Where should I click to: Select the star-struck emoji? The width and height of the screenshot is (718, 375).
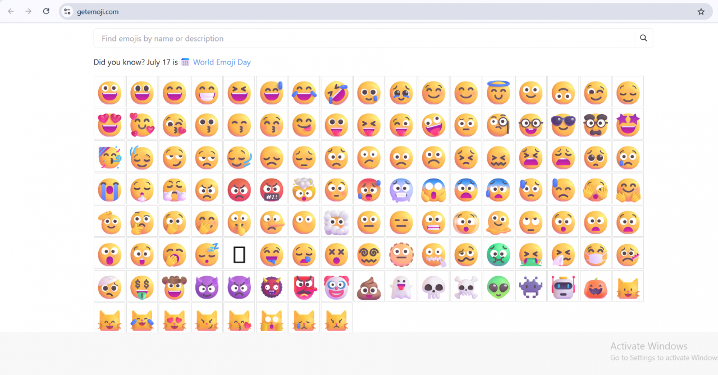point(628,125)
